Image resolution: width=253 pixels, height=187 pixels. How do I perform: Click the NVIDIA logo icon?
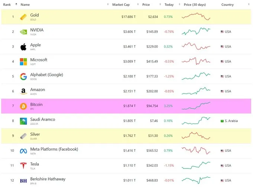[x=23, y=32]
